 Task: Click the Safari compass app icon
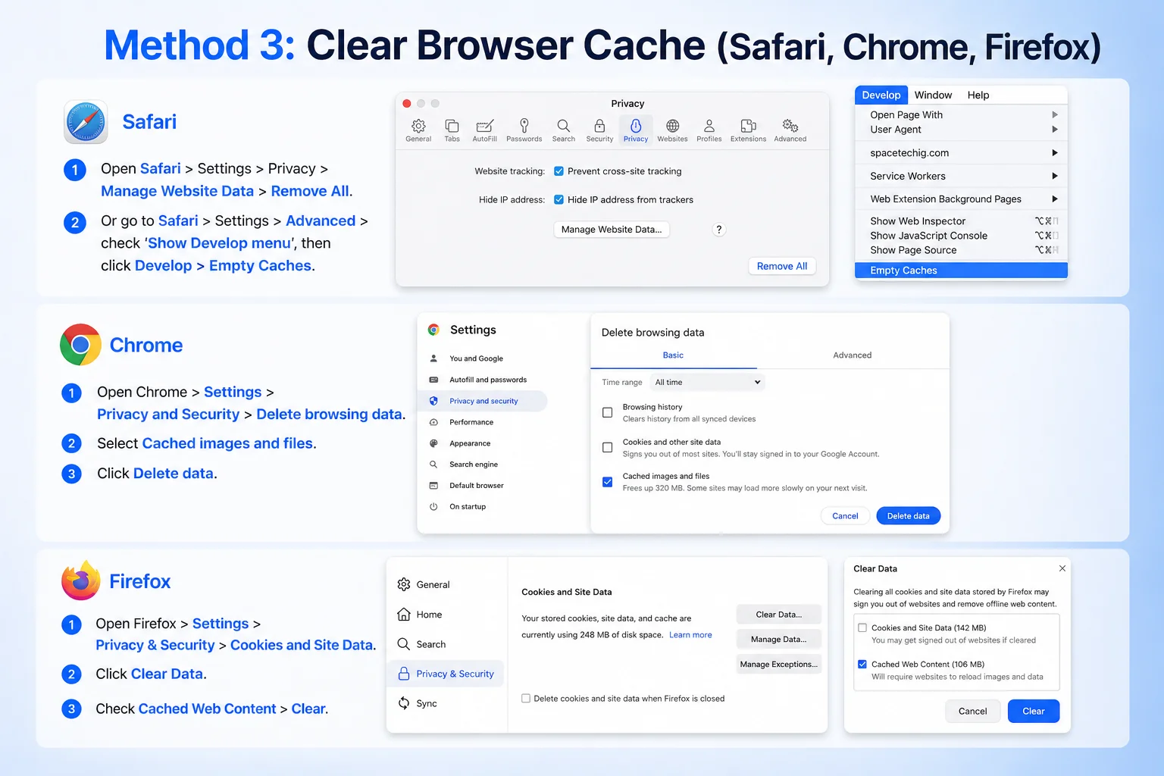(x=86, y=122)
